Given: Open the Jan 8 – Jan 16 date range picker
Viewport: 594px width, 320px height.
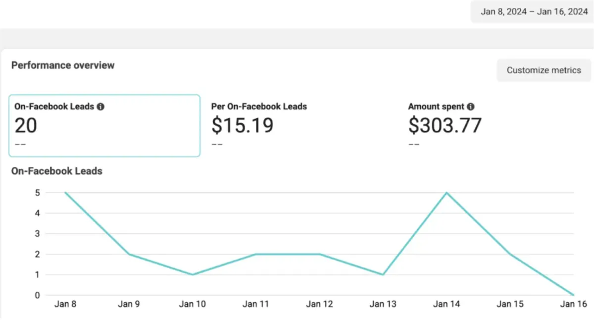Looking at the screenshot, I should tap(534, 12).
